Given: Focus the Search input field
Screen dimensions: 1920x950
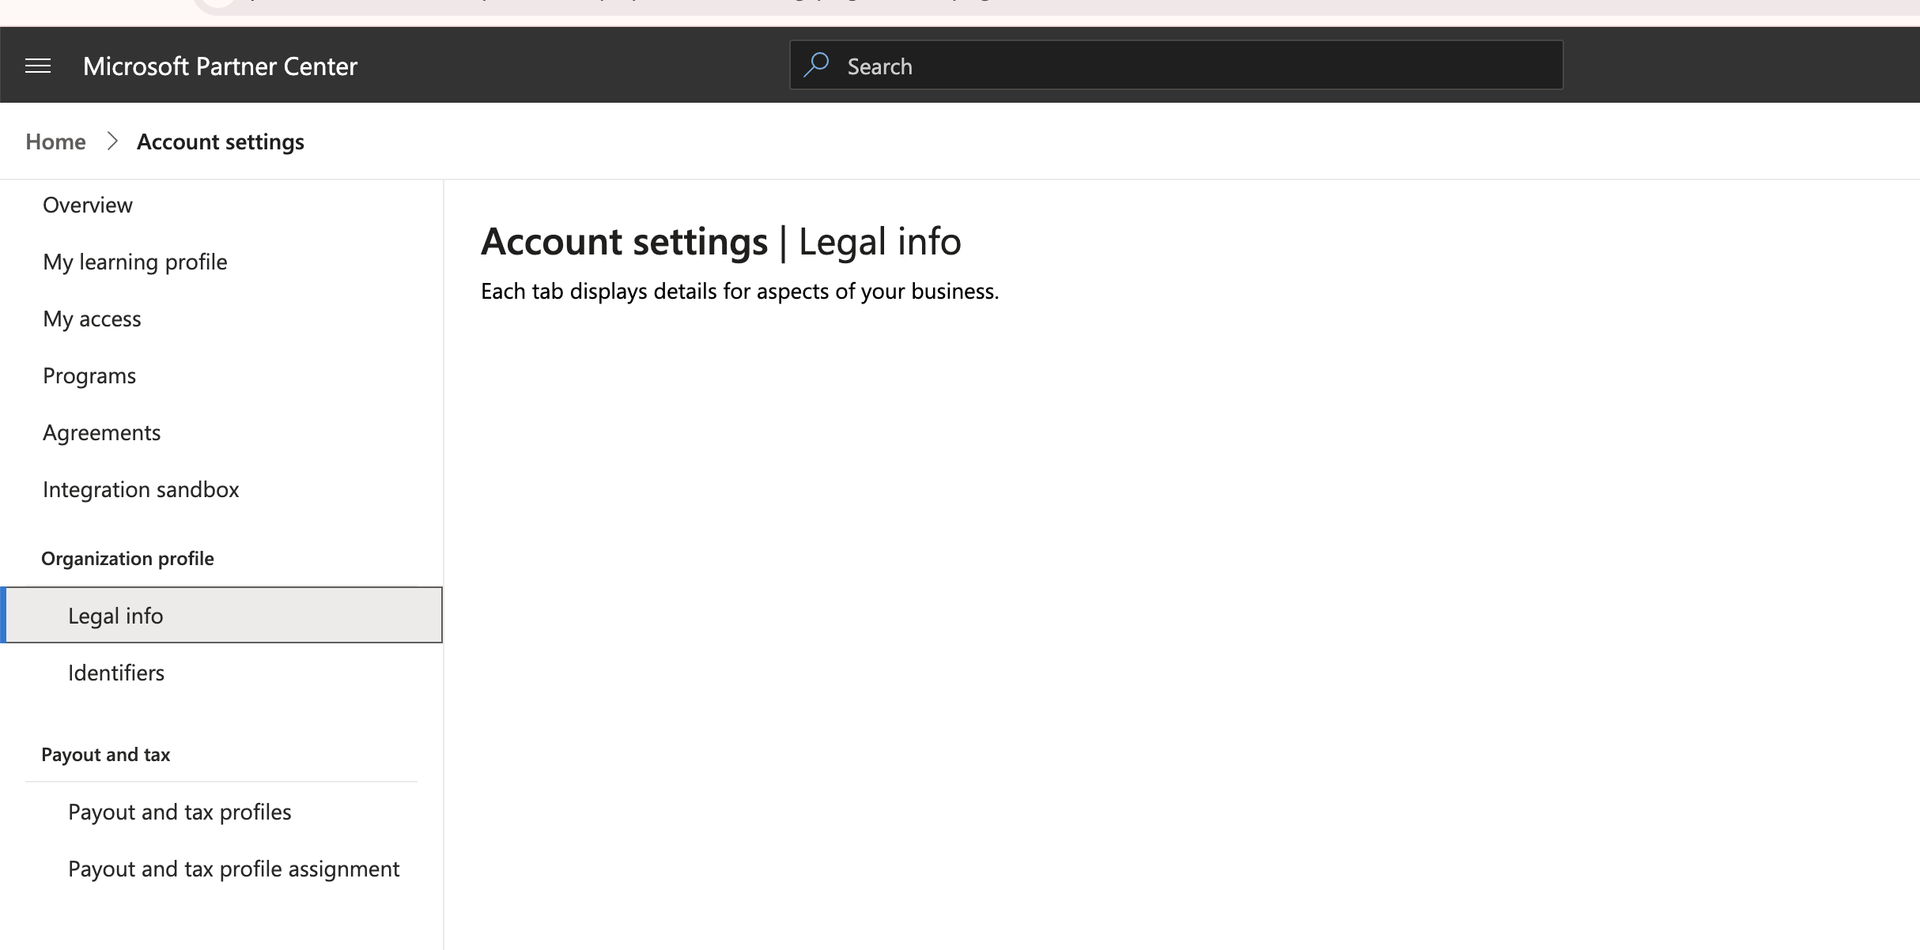Looking at the screenshot, I should (1176, 65).
